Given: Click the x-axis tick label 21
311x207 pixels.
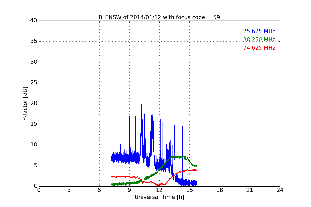Looking at the screenshot, I should point(250,190).
